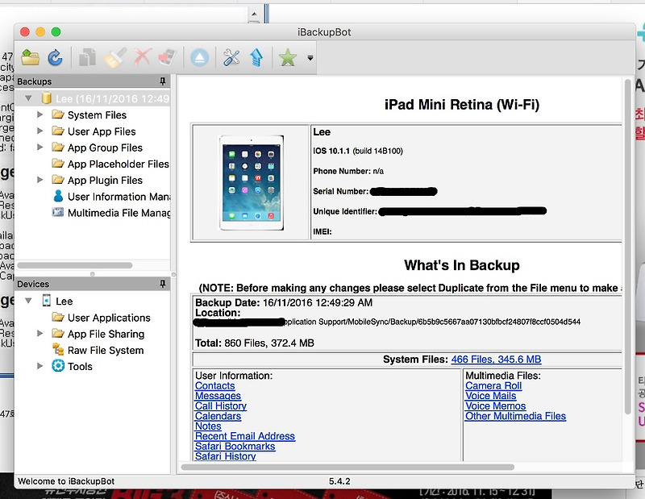The image size is (645, 499).
Task: Click the 'IOS 10.1.1 (build 14B100)' text
Action: (358, 151)
